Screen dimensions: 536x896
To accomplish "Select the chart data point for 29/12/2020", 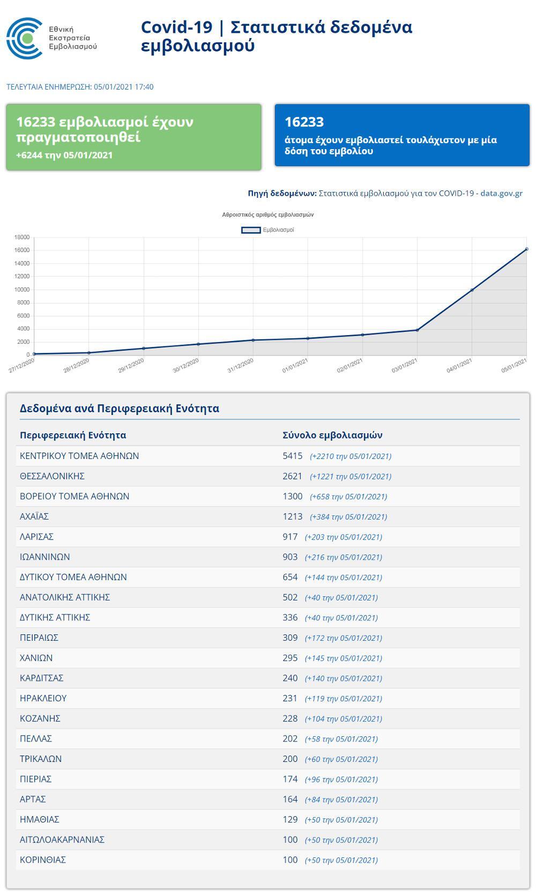I will pos(144,349).
